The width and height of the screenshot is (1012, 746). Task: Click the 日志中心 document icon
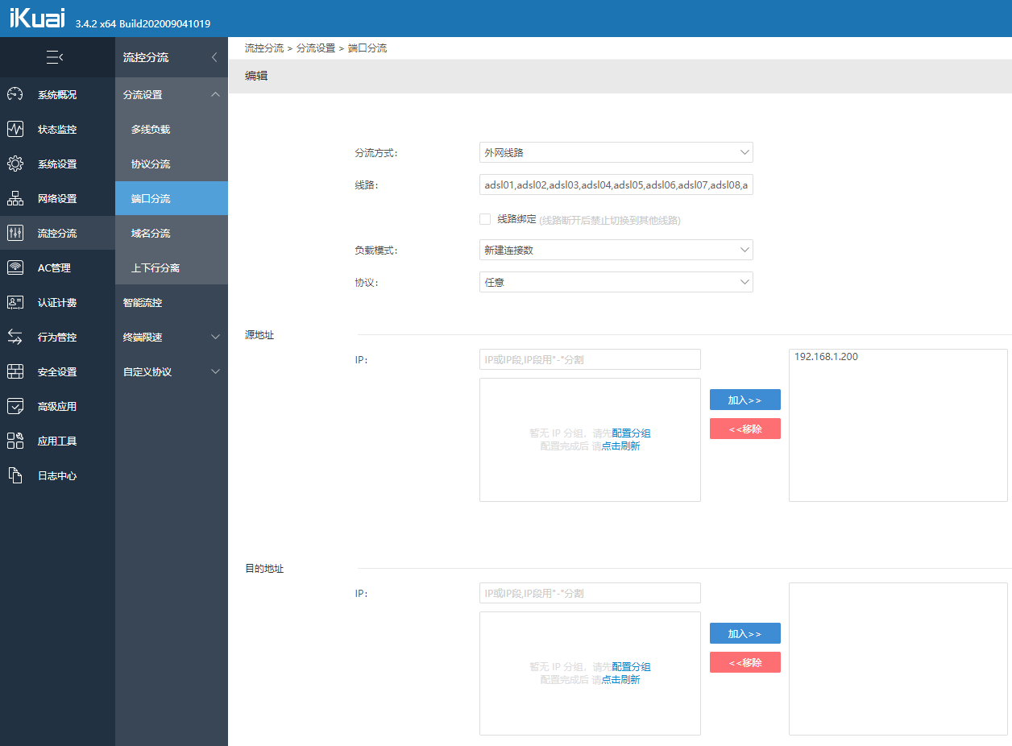point(15,475)
